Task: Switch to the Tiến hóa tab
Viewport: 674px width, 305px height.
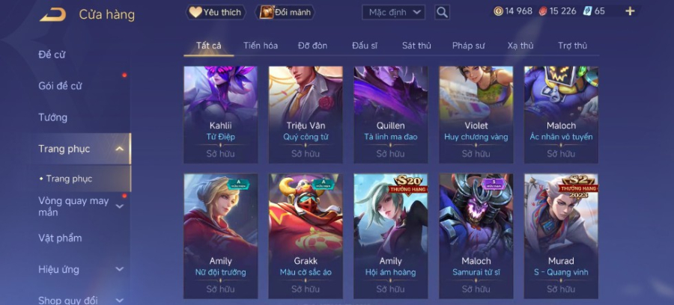Action: 261,46
